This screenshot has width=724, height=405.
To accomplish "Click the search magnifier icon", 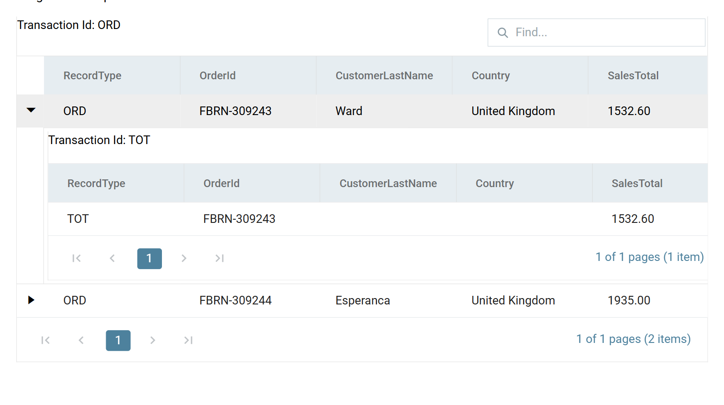I will click(503, 33).
